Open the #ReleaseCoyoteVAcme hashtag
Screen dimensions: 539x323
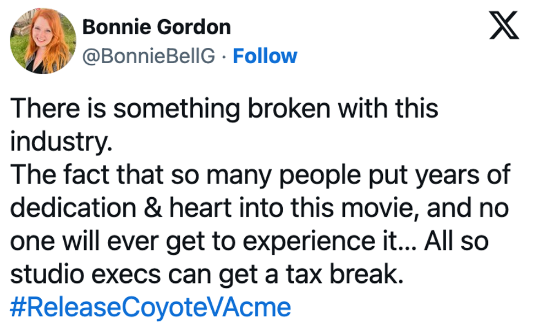(x=150, y=307)
